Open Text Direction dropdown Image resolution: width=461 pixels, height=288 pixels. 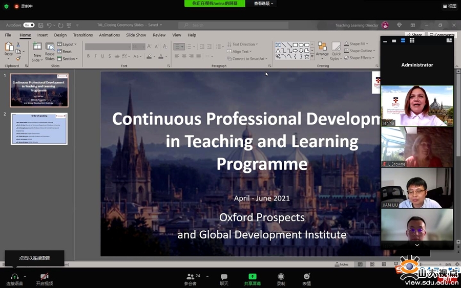tap(243, 45)
